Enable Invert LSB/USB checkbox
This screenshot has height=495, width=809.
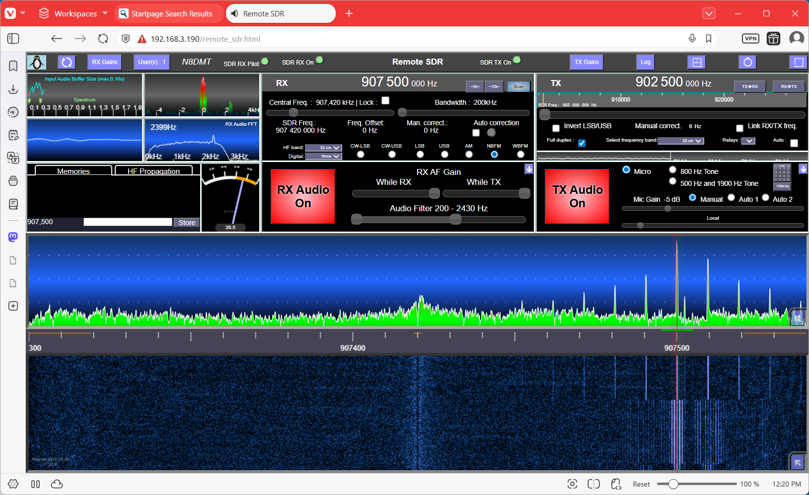pos(556,128)
